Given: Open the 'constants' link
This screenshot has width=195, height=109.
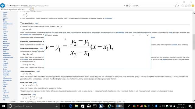Looking at the screenshot, I should tap(174, 45).
